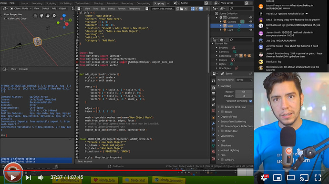The image size is (329, 184).
Task: Click the viewport pan hand icon
Action: point(48,16)
